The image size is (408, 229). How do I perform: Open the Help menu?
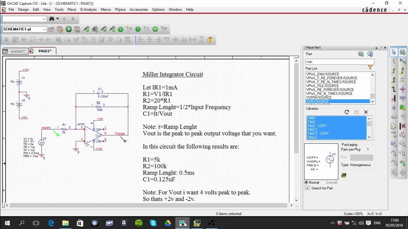pos(190,10)
